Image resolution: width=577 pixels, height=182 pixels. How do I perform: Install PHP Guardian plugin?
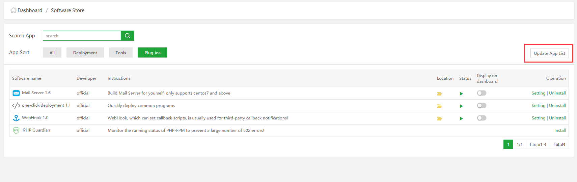click(x=560, y=131)
